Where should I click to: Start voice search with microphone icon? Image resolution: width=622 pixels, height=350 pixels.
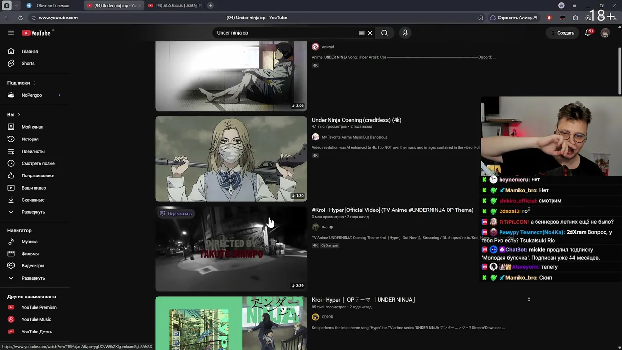click(x=405, y=33)
